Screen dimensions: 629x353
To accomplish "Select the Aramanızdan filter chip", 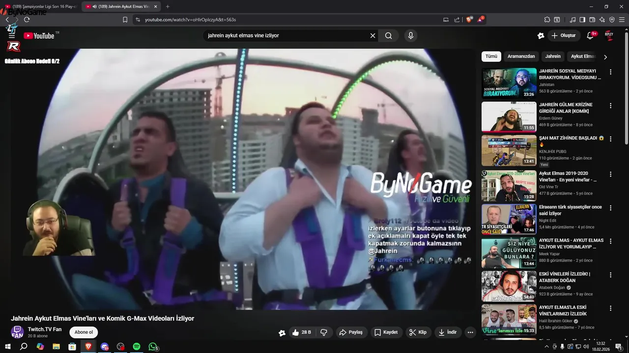I will click(521, 56).
